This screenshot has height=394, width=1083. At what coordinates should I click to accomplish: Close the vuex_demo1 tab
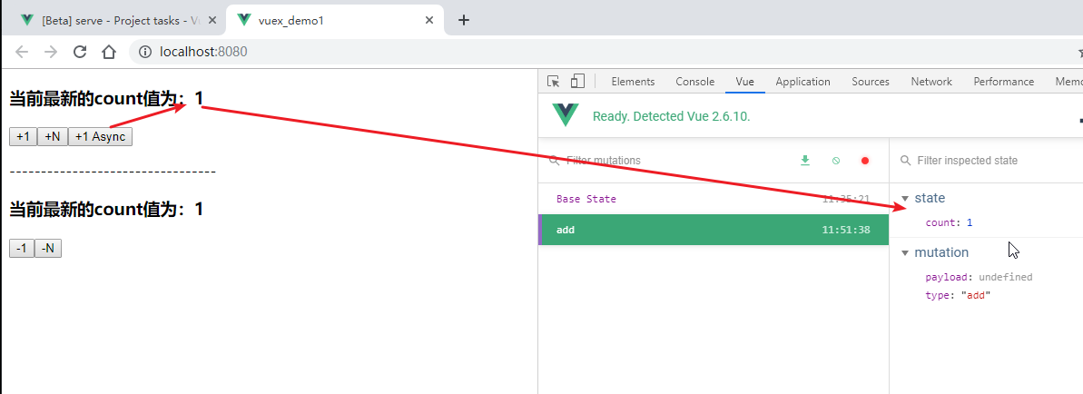point(429,20)
